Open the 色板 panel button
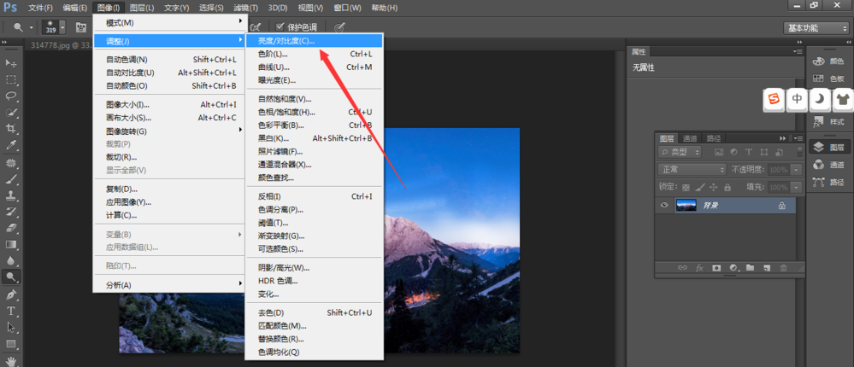The height and width of the screenshot is (367, 854). [828, 79]
